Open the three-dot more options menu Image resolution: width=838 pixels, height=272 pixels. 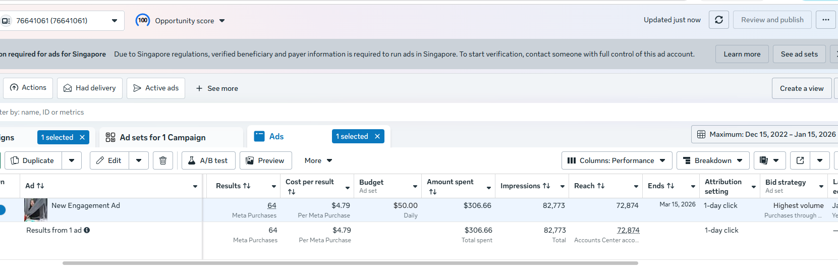tap(825, 20)
